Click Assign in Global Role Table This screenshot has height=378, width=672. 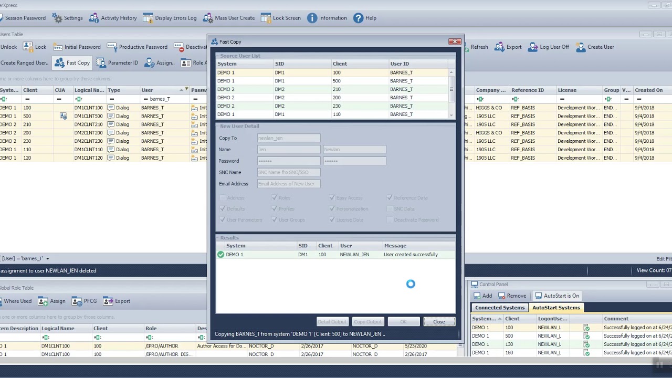(51, 301)
